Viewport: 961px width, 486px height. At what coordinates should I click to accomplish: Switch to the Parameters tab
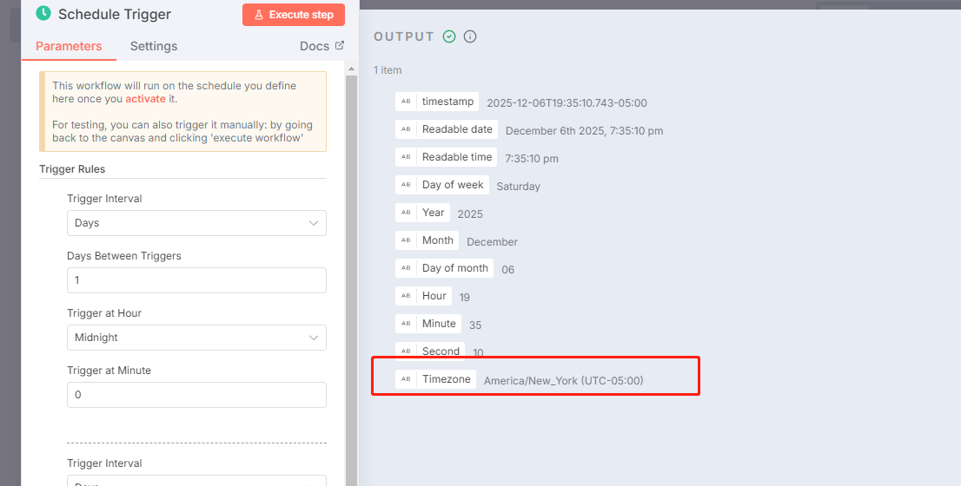click(x=69, y=46)
